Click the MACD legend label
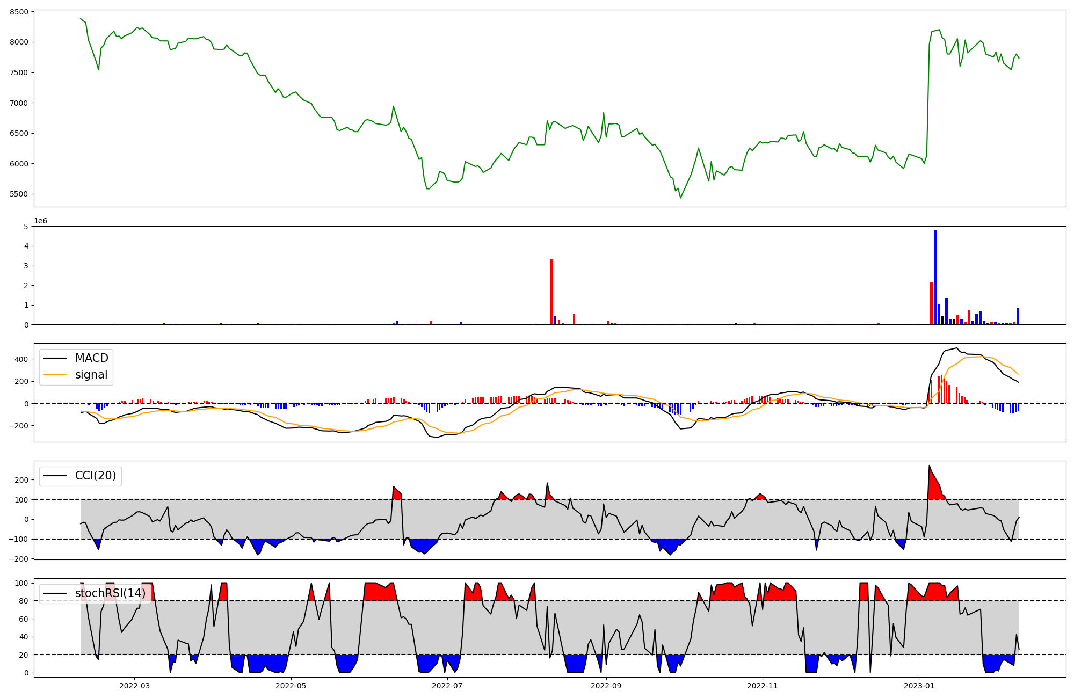Image resolution: width=1074 pixels, height=698 pixels. 91,358
